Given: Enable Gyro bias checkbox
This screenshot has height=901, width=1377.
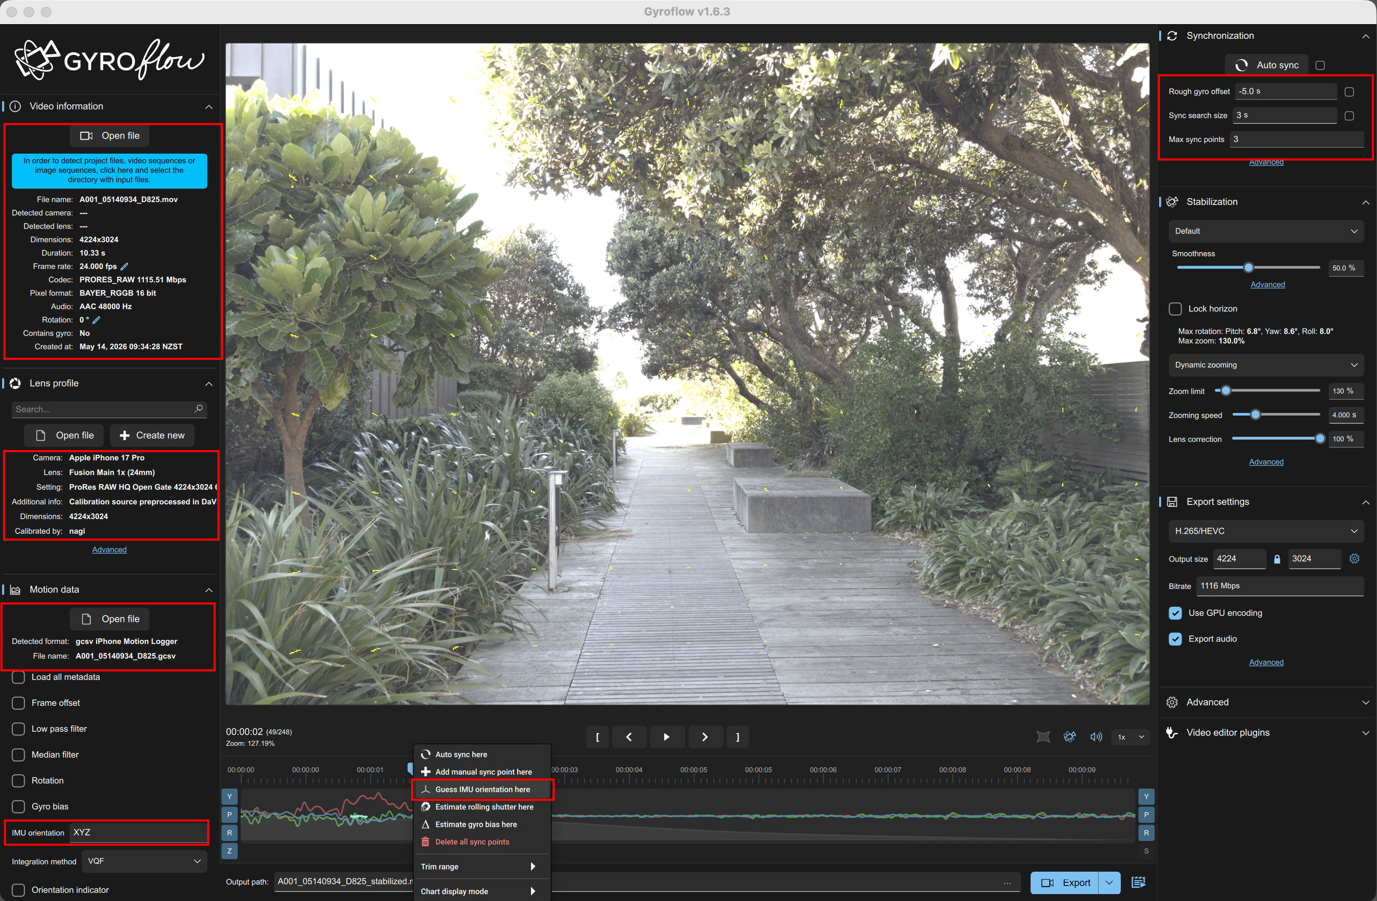Looking at the screenshot, I should tap(19, 806).
